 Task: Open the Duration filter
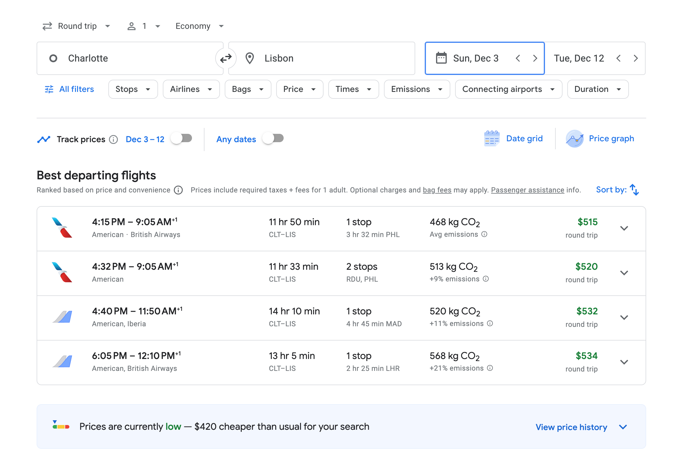(598, 89)
